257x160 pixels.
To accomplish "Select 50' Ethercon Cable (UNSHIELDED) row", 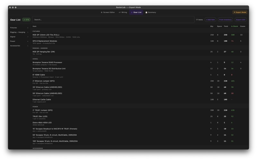I will 140,94.
